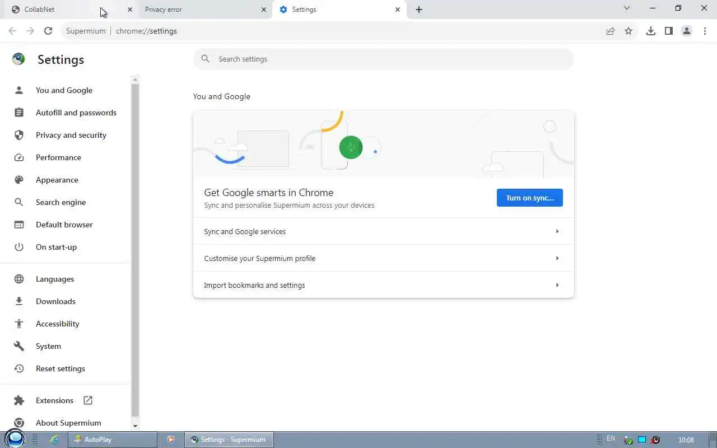Open the share icon in address bar
The image size is (717, 448).
click(611, 31)
